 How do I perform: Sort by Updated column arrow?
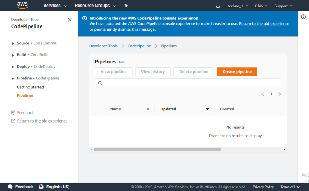click(207, 109)
